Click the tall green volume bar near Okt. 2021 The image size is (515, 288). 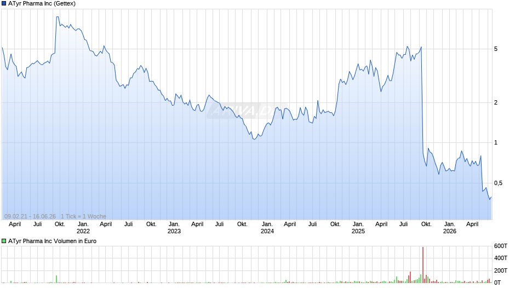point(56,279)
